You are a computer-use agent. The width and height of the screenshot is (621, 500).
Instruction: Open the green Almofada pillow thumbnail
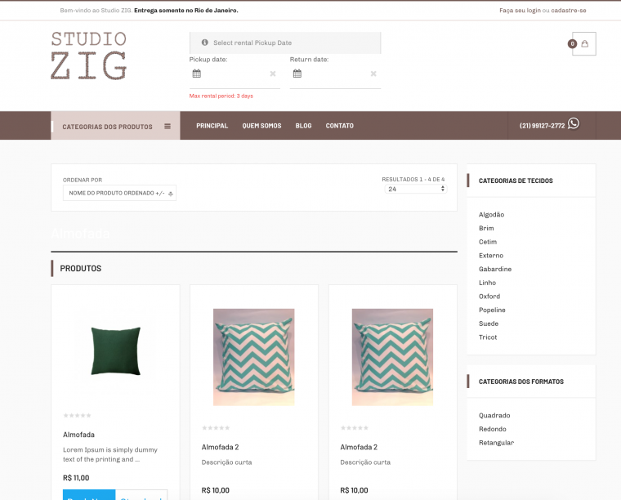click(x=116, y=350)
